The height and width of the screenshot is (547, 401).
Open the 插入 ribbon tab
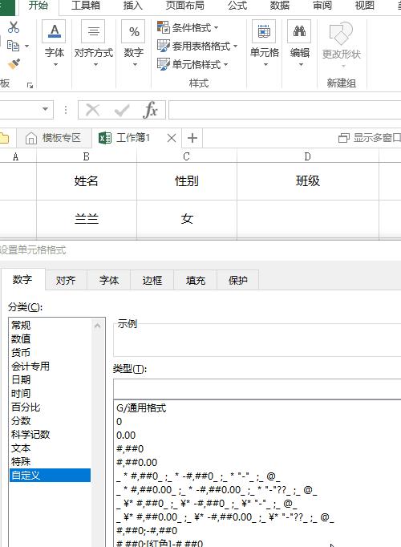tap(133, 6)
